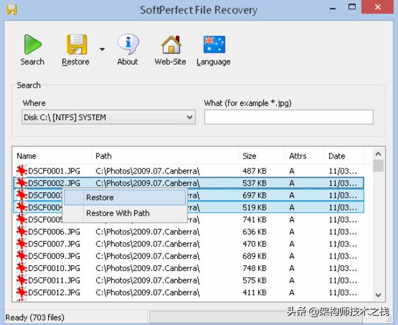The width and height of the screenshot is (398, 325).
Task: Sort list by Size column header
Action: pos(262,156)
